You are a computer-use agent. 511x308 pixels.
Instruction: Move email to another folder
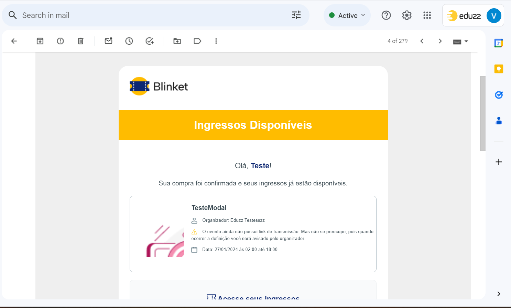(x=177, y=41)
